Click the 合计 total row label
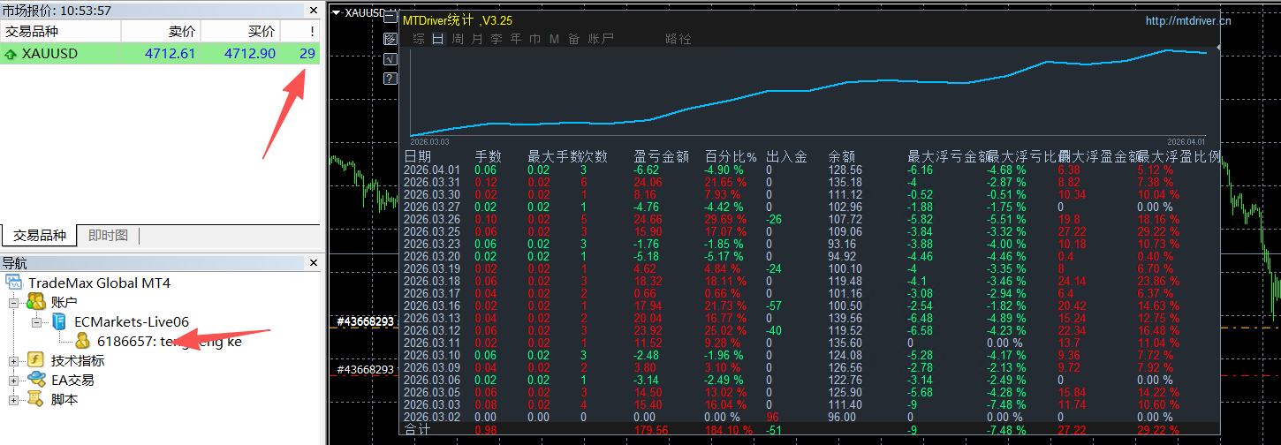Screen dimensions: 1281x445 417,430
